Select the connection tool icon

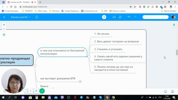click(114, 17)
